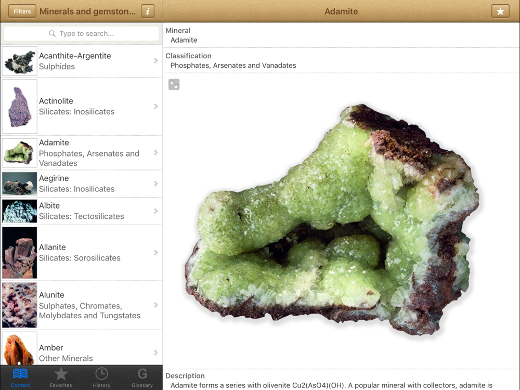
Task: Click 'Other Minerals' subtitle text
Action: click(x=66, y=358)
